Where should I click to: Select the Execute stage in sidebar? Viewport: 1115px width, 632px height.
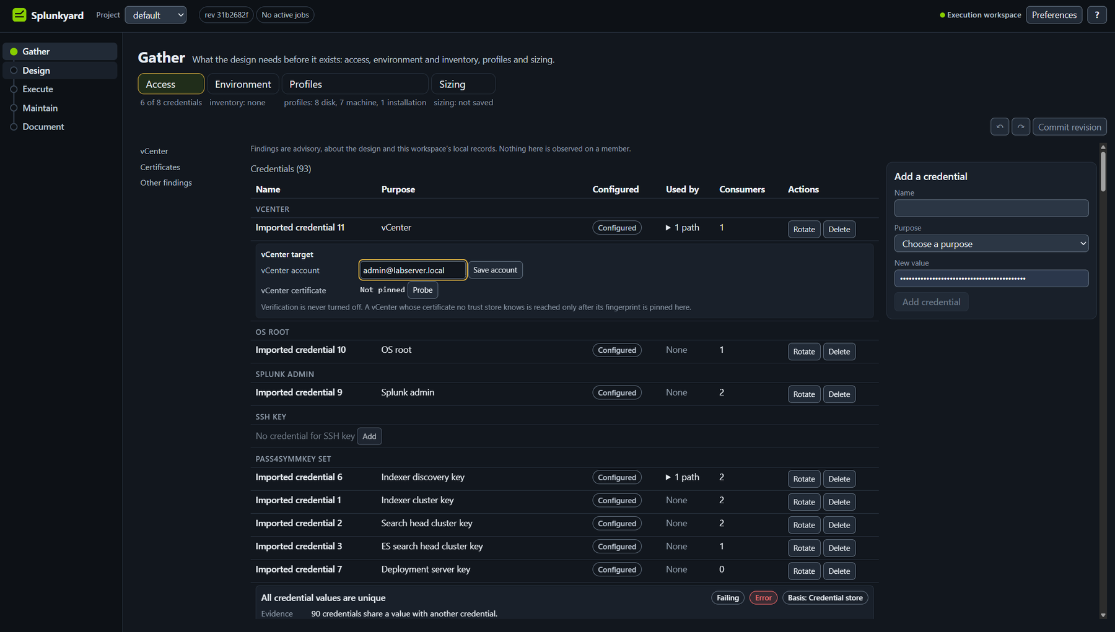tap(38, 89)
